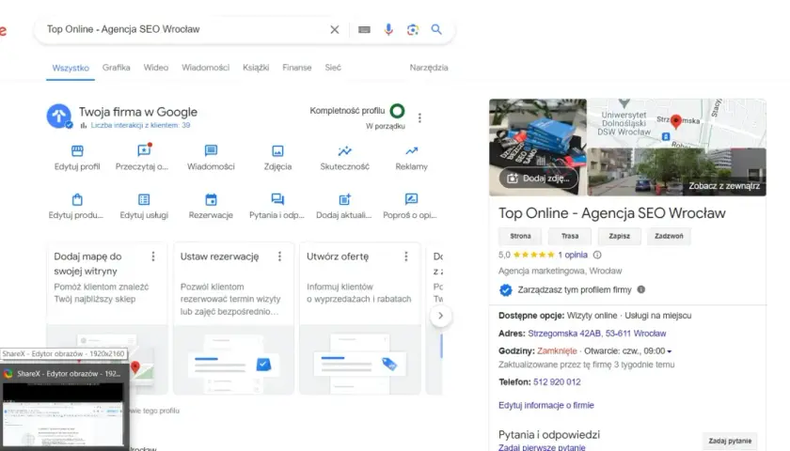The height and width of the screenshot is (451, 790).
Task: Click the Twoja firma w Google logo
Action: pyautogui.click(x=59, y=117)
